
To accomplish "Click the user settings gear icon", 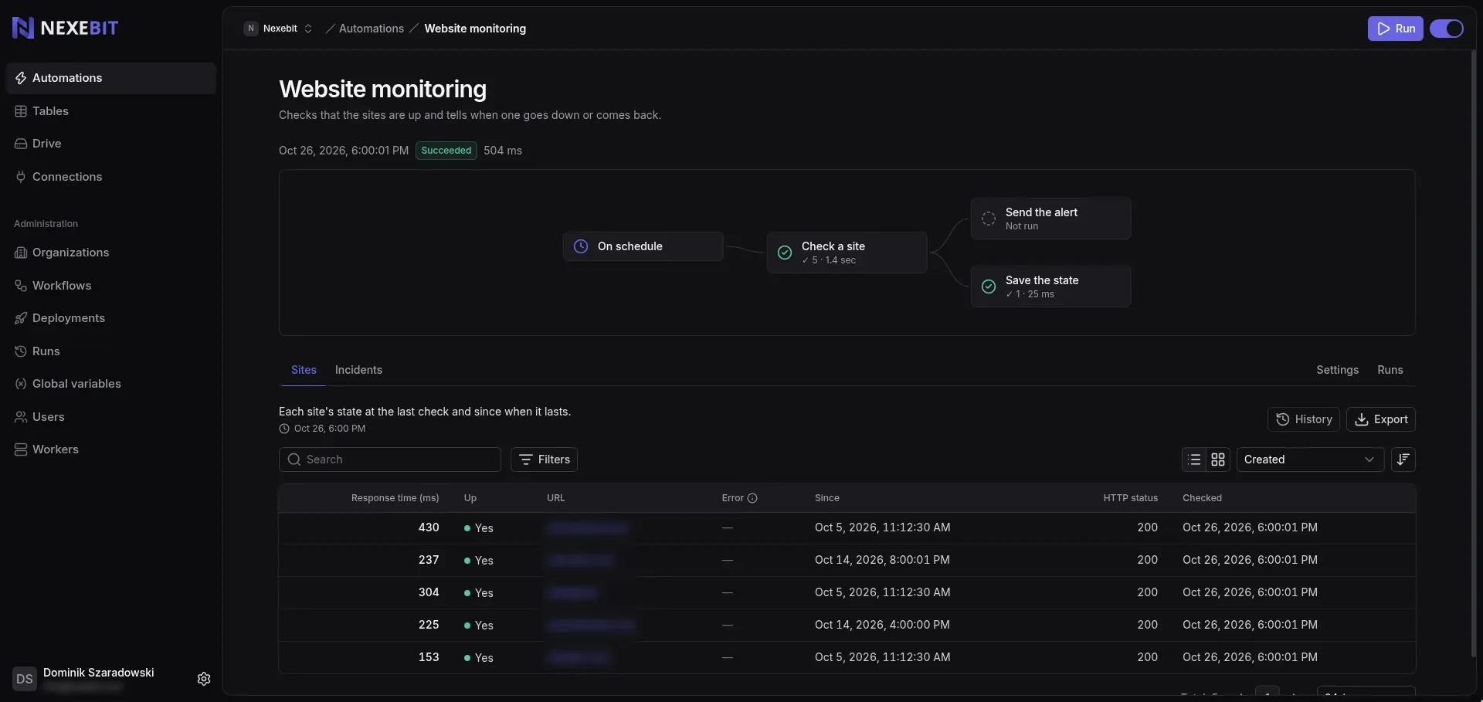I will (204, 679).
